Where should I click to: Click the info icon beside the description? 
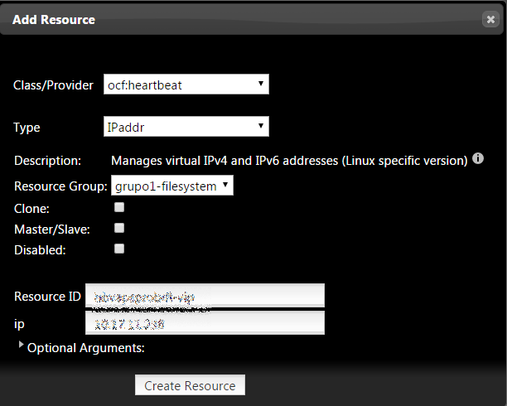[x=478, y=158]
